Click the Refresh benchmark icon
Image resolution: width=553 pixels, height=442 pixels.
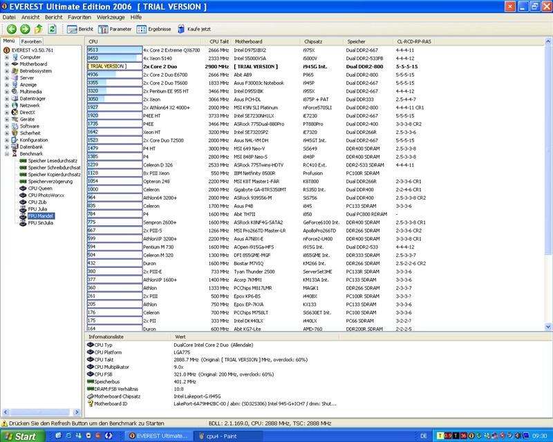(52, 29)
